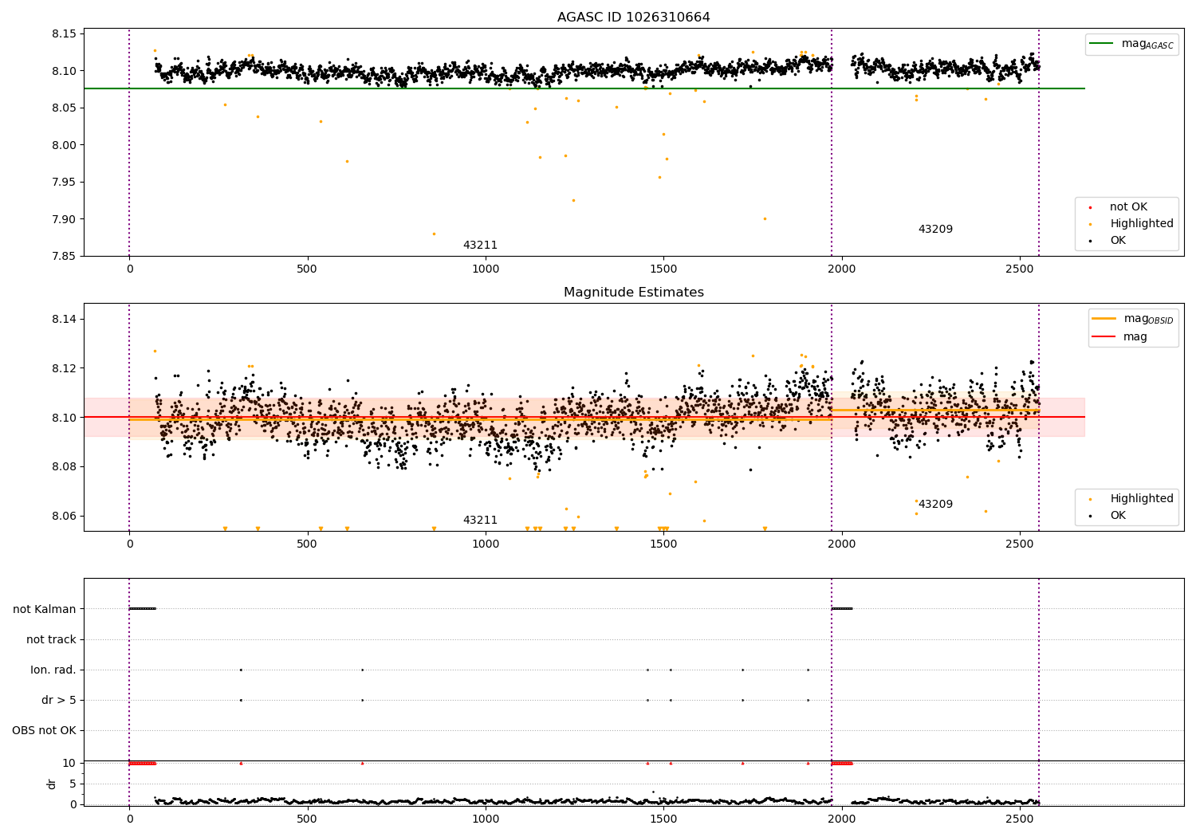
Task: Click the 'OBS not OK' row label
Action: pyautogui.click(x=44, y=731)
